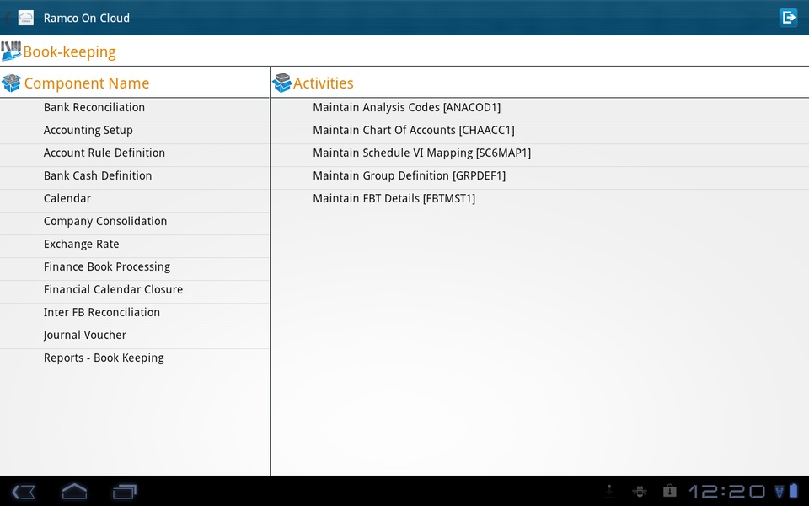Open Maintain FBT Details [FBTMST1]
Viewport: 809px width, 506px height.
click(539, 201)
